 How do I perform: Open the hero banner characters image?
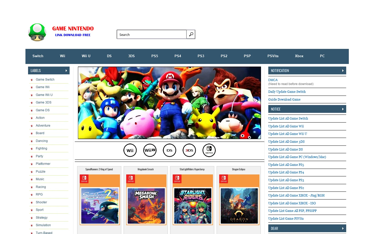[169, 103]
